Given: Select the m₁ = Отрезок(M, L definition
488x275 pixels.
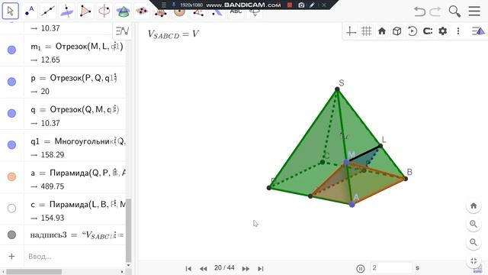Looking at the screenshot, I should click(x=77, y=47).
